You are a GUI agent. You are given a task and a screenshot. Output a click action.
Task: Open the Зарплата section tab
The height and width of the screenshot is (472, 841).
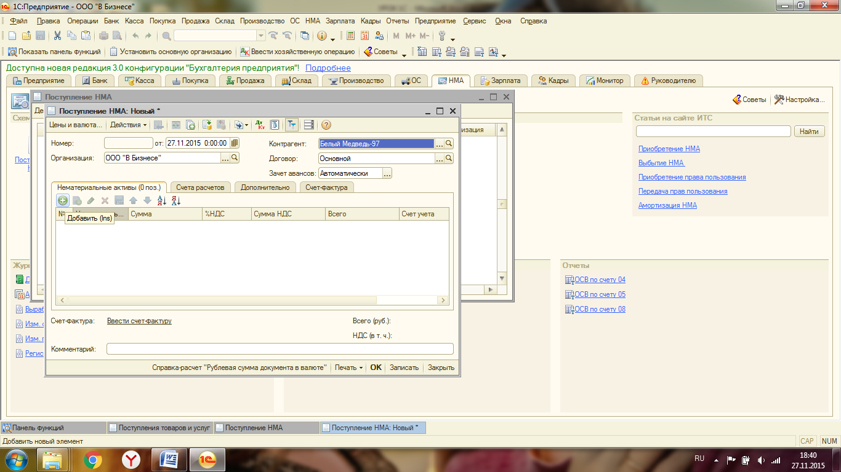point(501,81)
